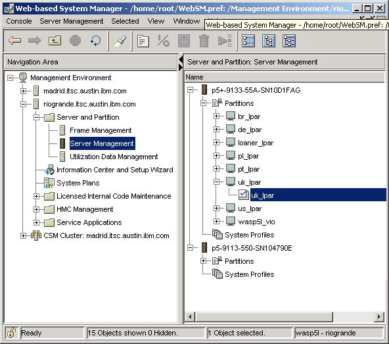Viewport: 389px width, 344px height.
Task: Click the Forward arrow toolbar icon
Action: tap(34, 41)
